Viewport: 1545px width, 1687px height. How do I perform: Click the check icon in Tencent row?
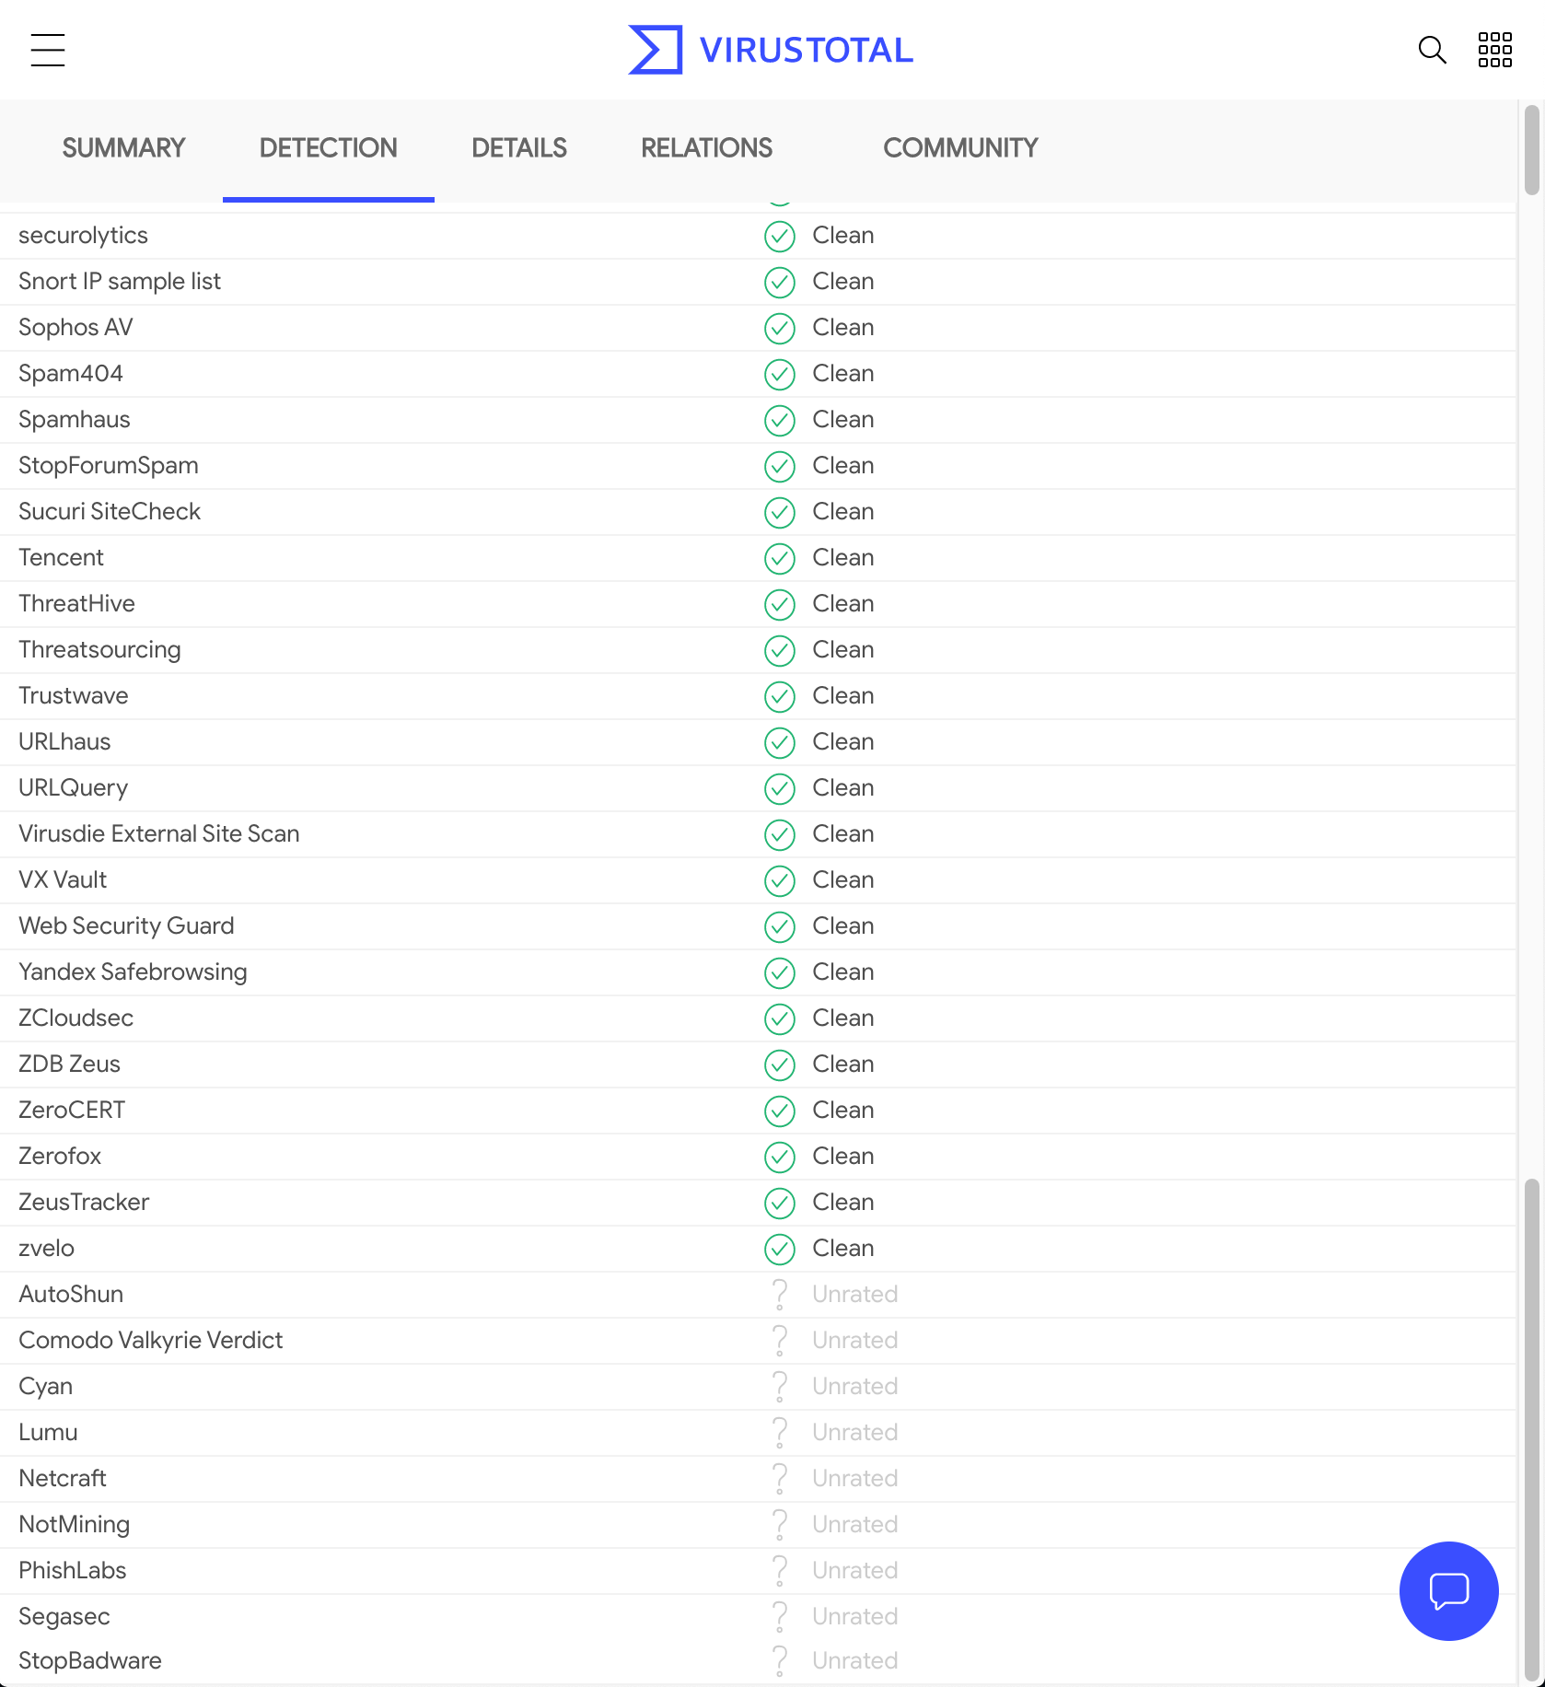coord(780,558)
